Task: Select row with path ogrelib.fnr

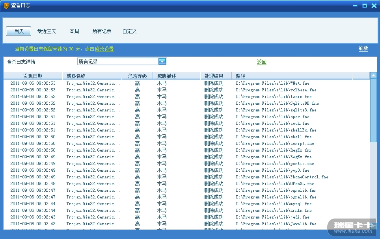Action: [186, 190]
